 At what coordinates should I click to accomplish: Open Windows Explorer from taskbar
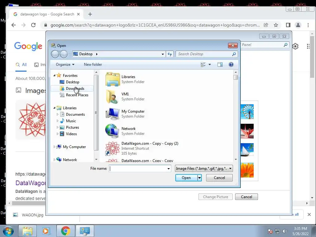tap(27, 231)
